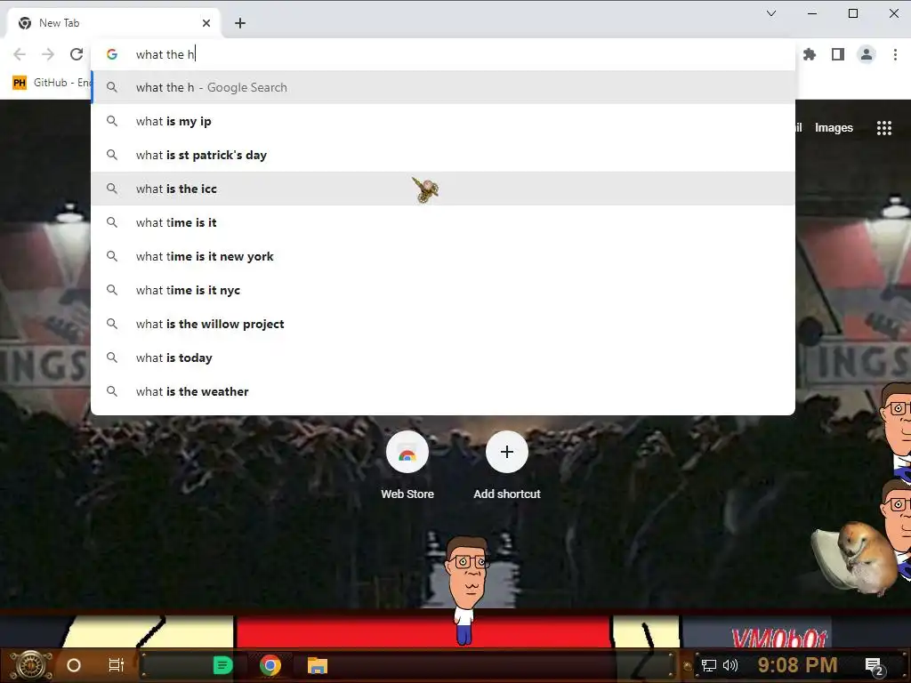This screenshot has width=911, height=683.
Task: Click magnifier icon beside 'what is my ip'
Action: [112, 121]
